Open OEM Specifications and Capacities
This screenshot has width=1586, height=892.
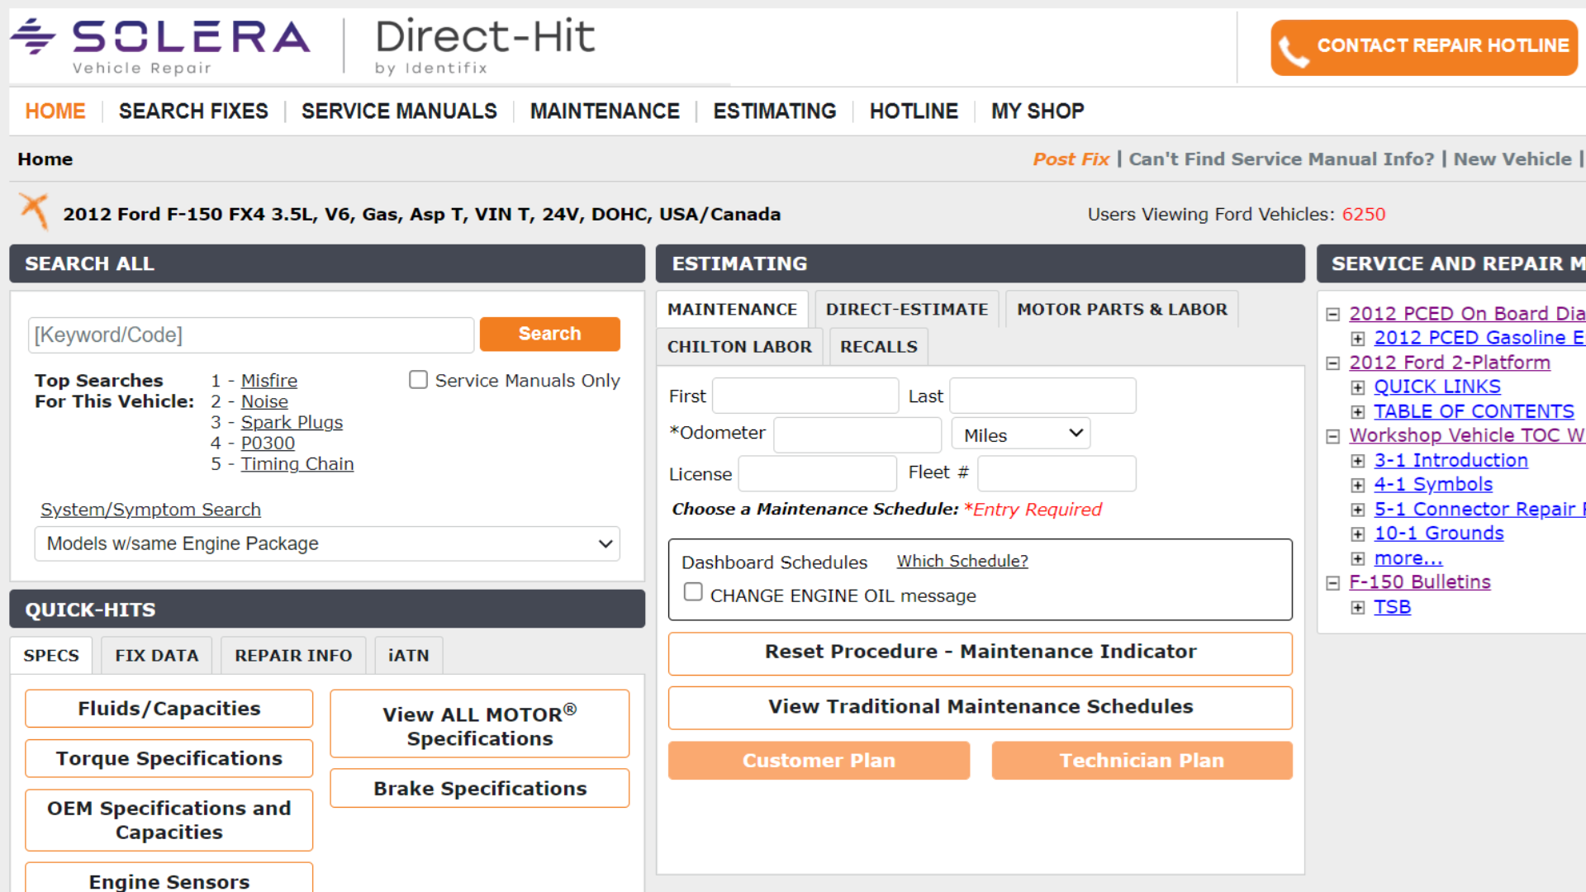point(169,820)
